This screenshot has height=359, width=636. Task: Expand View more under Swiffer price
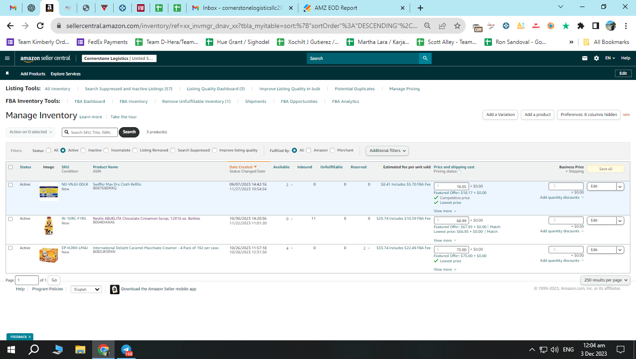[x=445, y=211]
